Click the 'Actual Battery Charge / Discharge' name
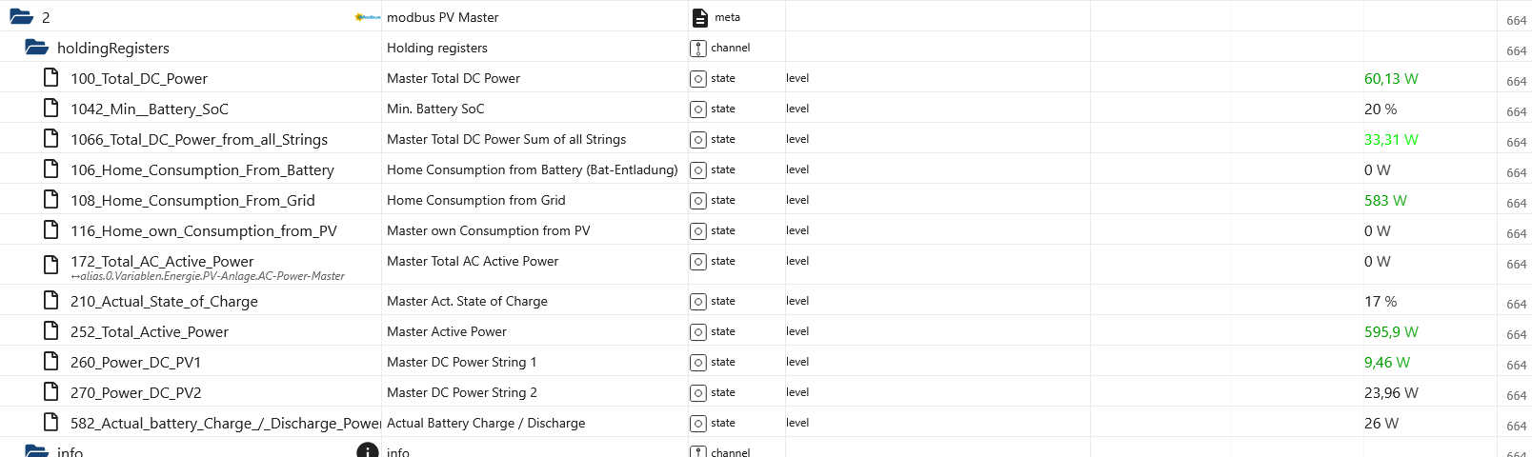This screenshot has height=457, width=1532. (x=486, y=423)
